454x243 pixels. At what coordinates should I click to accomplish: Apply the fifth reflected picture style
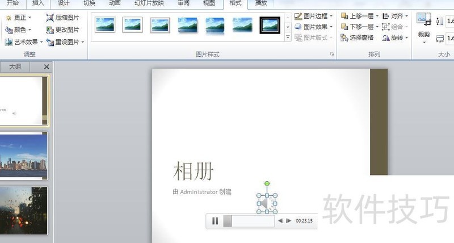click(x=215, y=26)
